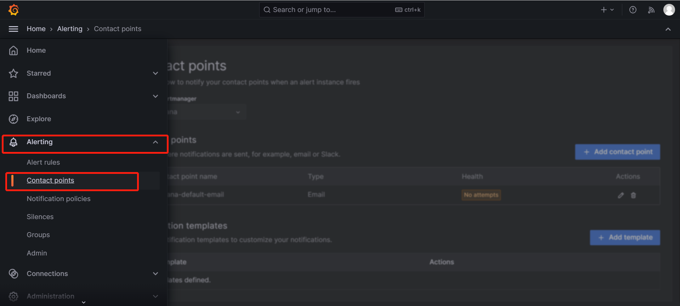Expand the Starred section

tap(155, 73)
